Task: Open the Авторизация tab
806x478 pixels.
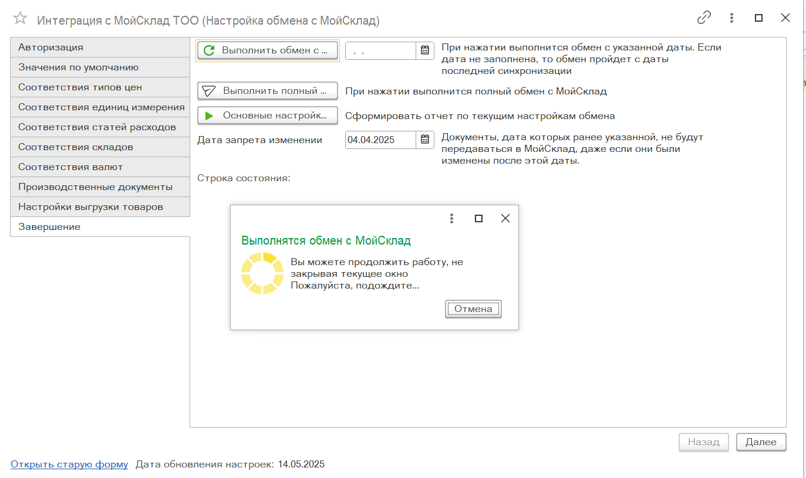Action: [100, 48]
